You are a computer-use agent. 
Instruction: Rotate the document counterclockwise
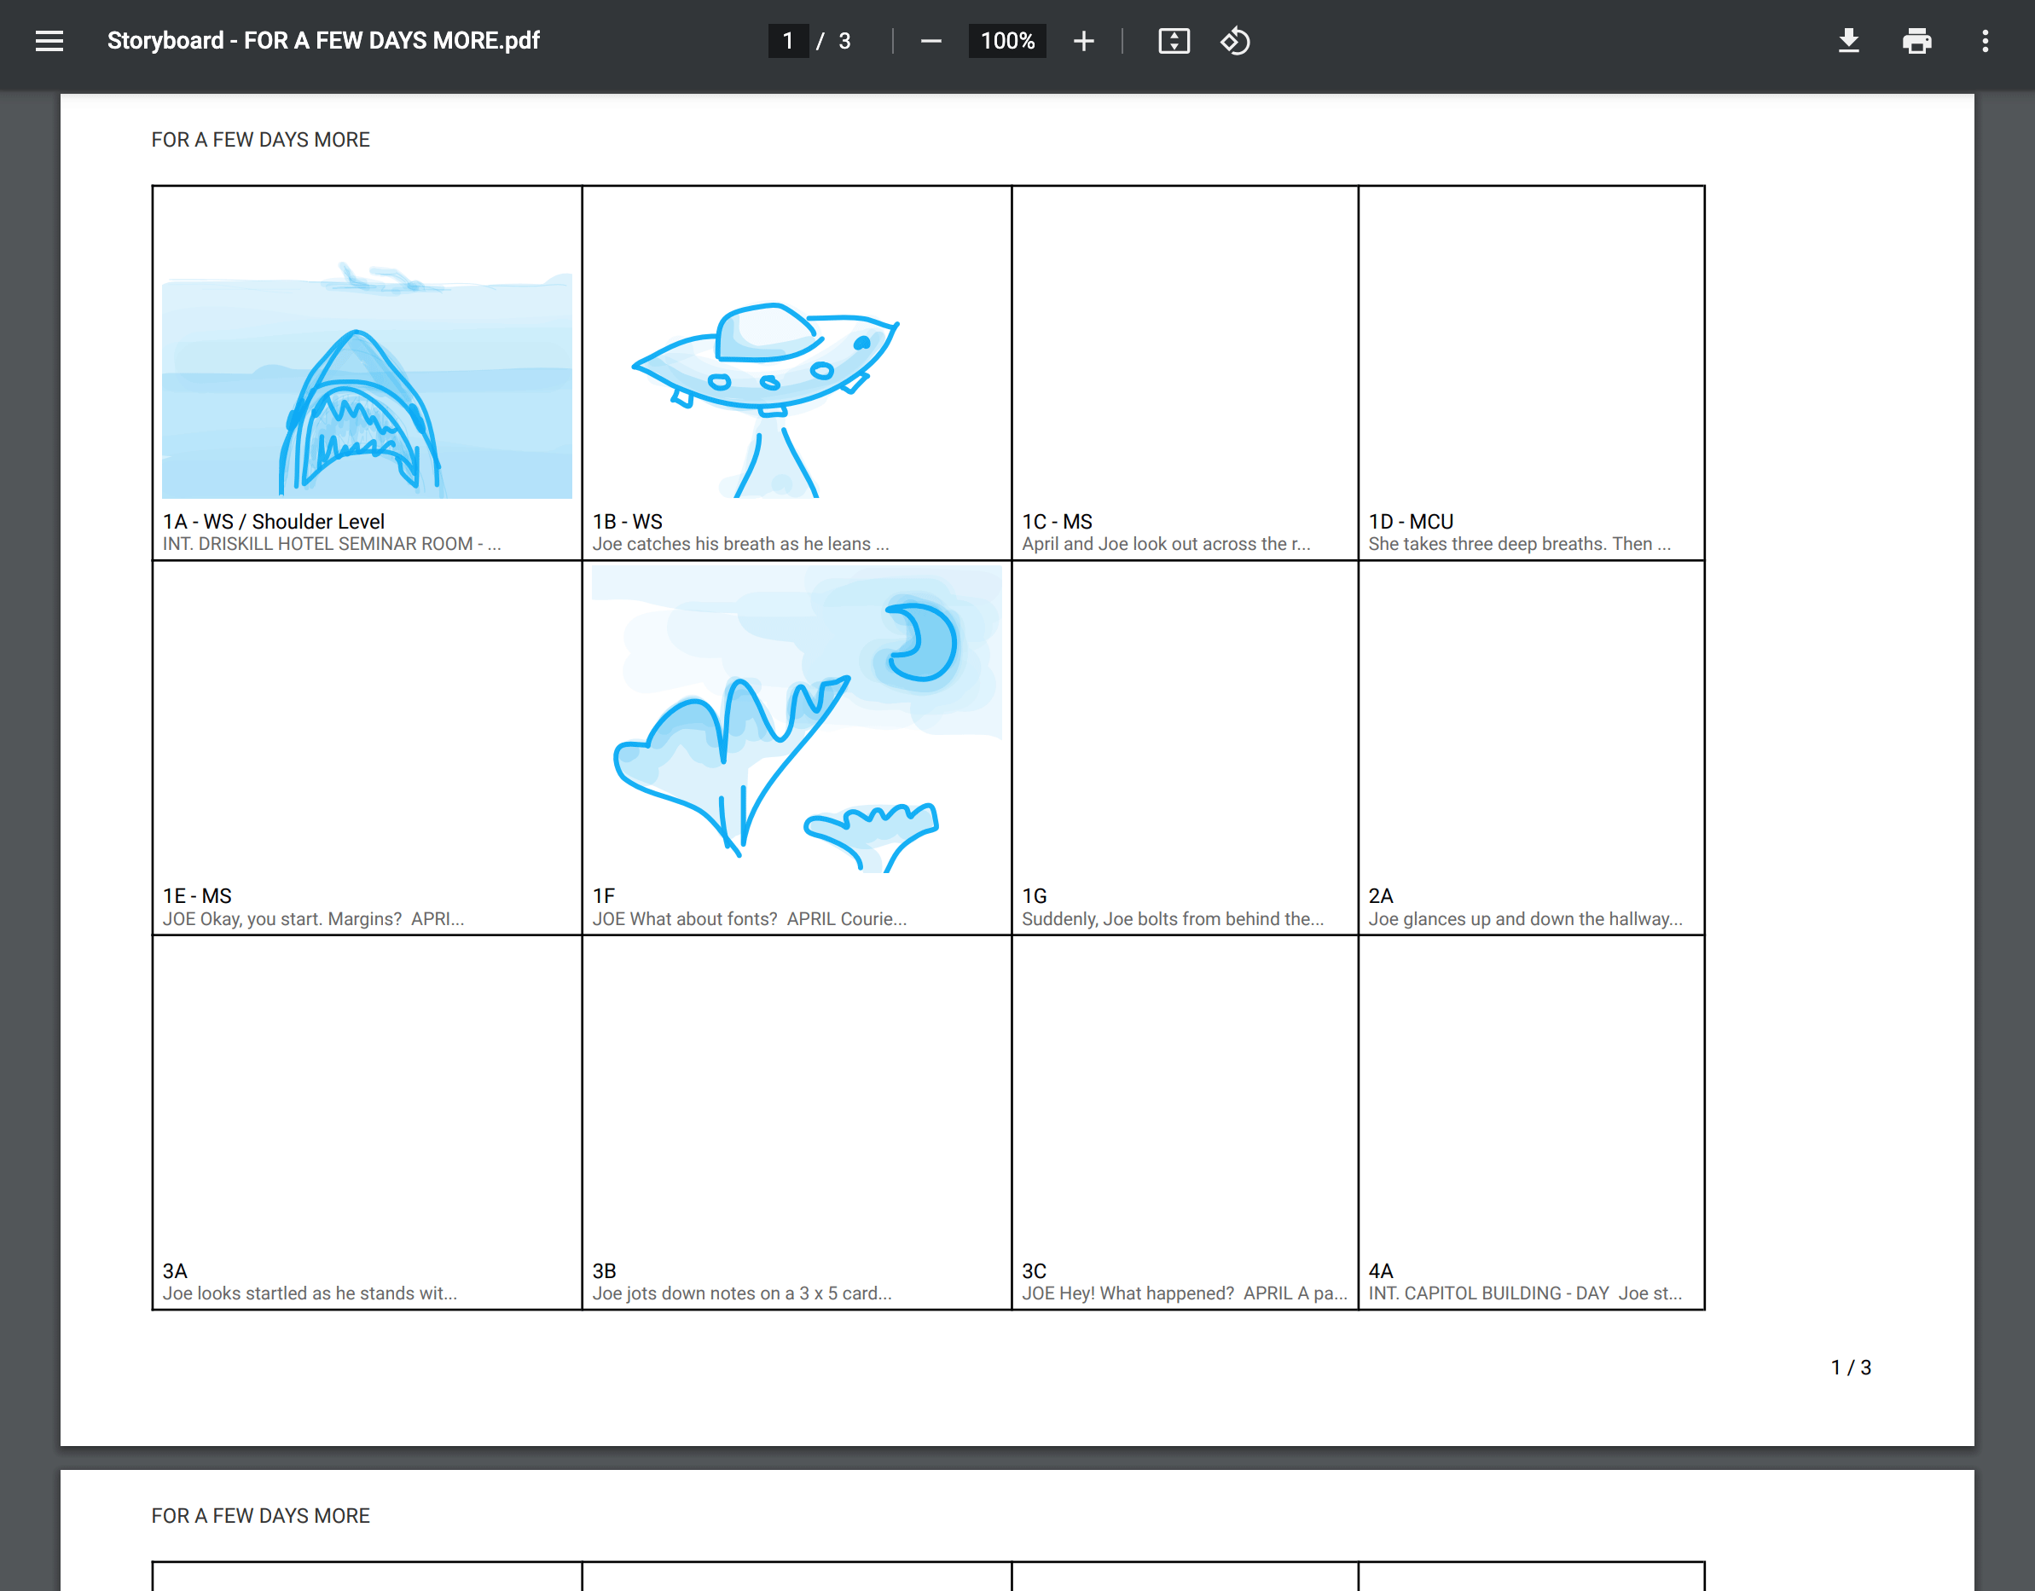click(x=1236, y=41)
